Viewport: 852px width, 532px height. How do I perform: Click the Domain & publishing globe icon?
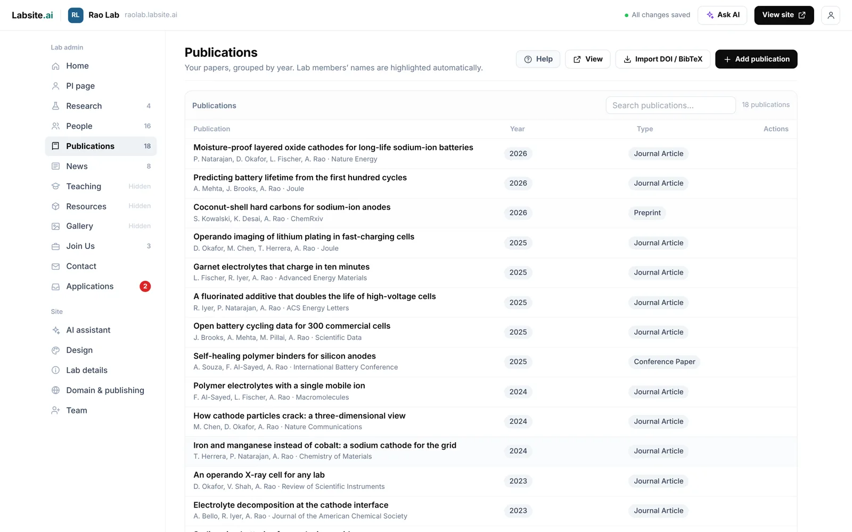(55, 390)
